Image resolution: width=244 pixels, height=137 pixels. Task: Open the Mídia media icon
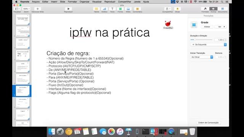[128, 9]
